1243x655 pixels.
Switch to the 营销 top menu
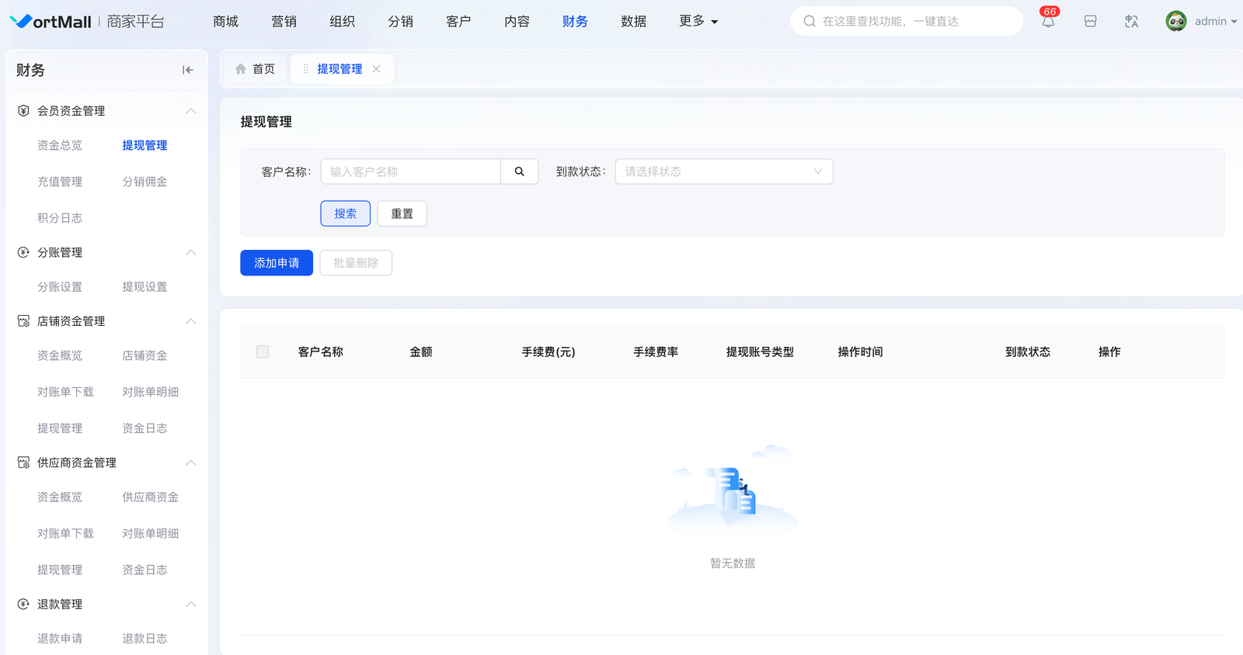pos(284,22)
